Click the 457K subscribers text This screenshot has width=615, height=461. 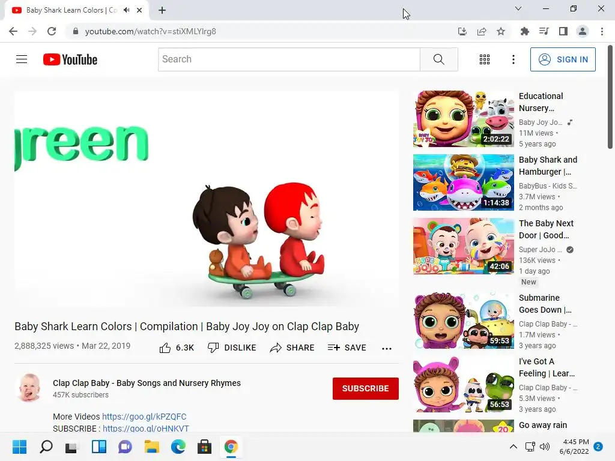pos(81,395)
